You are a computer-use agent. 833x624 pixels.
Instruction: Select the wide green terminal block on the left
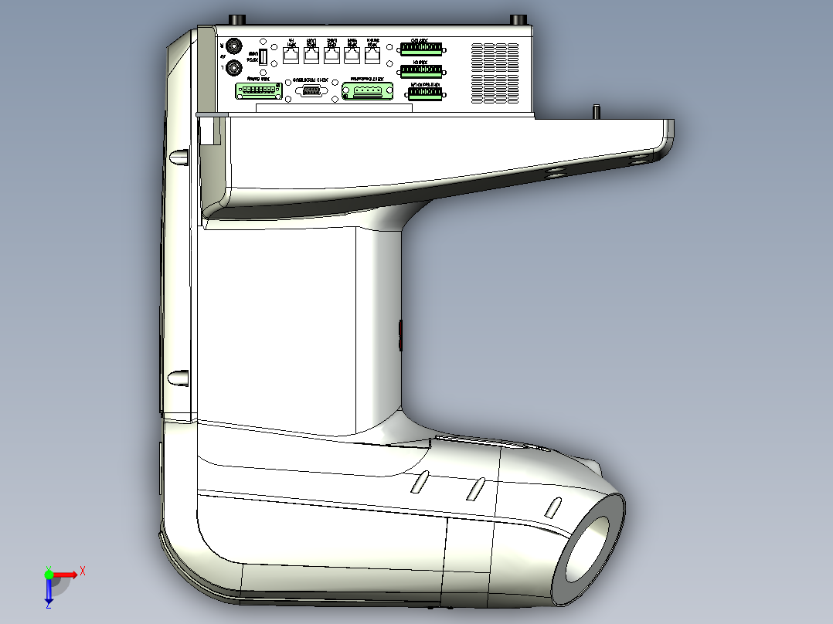pos(257,90)
